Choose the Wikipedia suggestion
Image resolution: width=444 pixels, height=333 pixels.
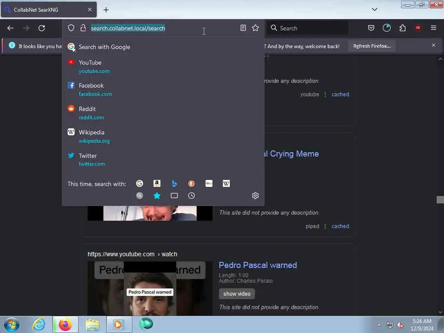163,137
